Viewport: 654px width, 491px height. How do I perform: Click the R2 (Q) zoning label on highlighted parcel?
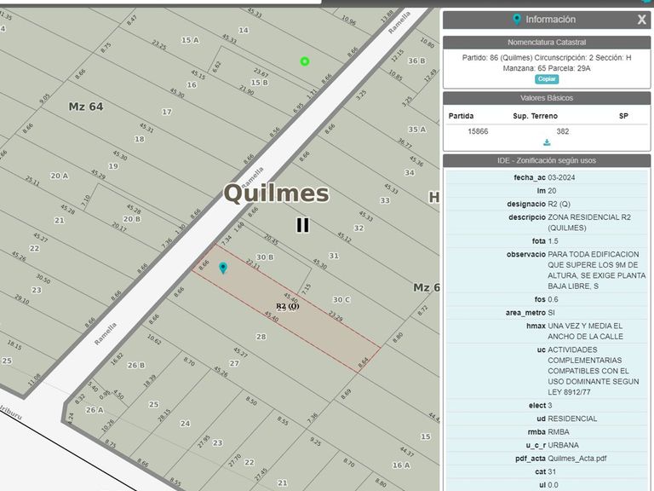coord(288,306)
